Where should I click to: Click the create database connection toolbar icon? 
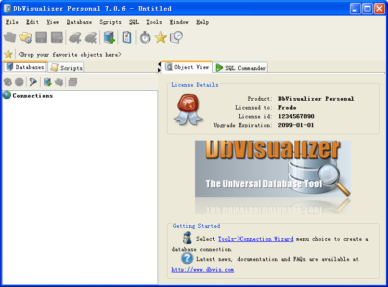click(x=109, y=37)
